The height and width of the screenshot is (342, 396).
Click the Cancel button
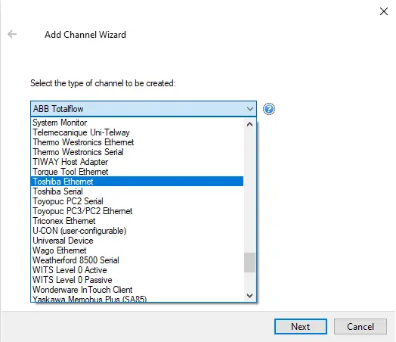(360, 327)
